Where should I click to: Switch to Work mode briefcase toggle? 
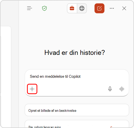click(72, 8)
